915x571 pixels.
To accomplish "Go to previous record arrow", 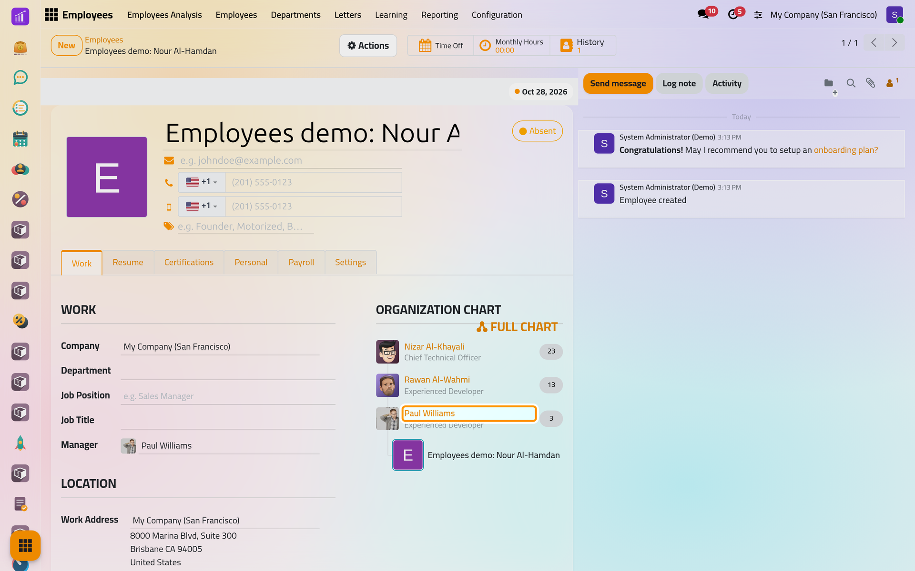I will click(874, 43).
